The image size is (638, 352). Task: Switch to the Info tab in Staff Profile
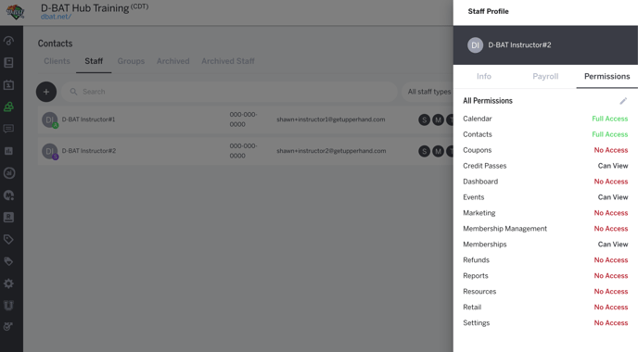click(x=484, y=76)
